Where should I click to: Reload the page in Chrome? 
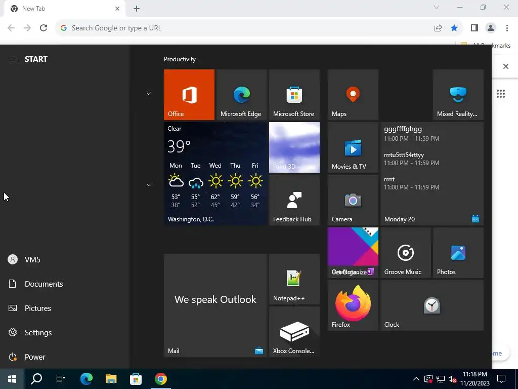click(44, 28)
